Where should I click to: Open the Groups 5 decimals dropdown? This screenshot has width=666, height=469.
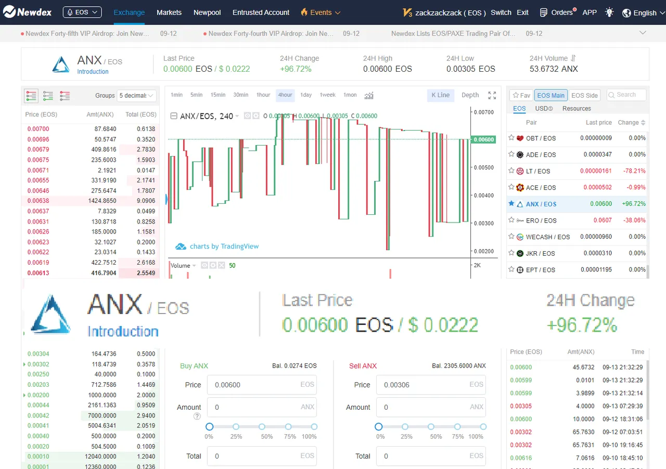136,96
